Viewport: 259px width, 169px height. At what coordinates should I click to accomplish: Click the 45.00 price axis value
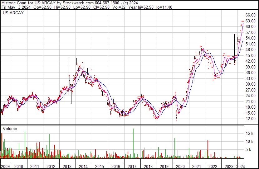pos(250,55)
